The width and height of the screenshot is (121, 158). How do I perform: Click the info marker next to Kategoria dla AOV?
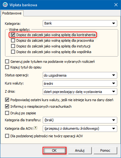[36, 128]
